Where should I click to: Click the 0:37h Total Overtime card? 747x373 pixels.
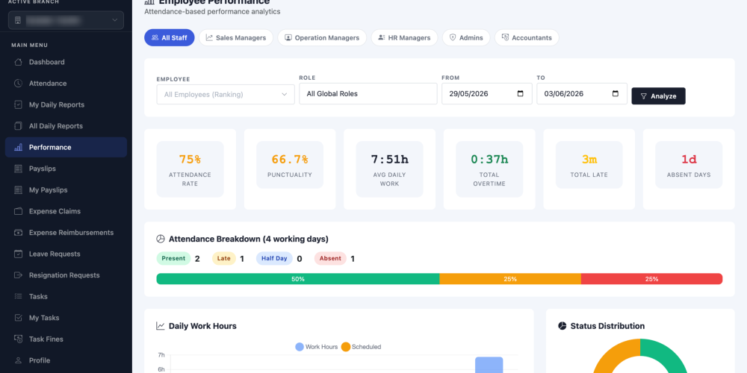point(489,169)
